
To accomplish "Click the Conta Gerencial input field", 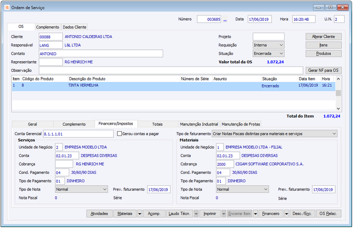I will point(78,134).
